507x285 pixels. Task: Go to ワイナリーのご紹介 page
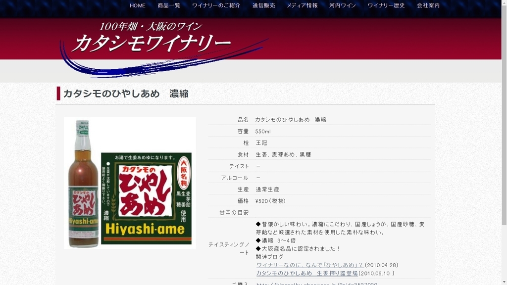(x=216, y=5)
